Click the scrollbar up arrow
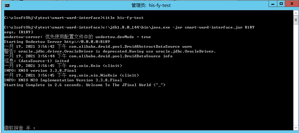Viewport: 299px width, 133px height. [296, 13]
